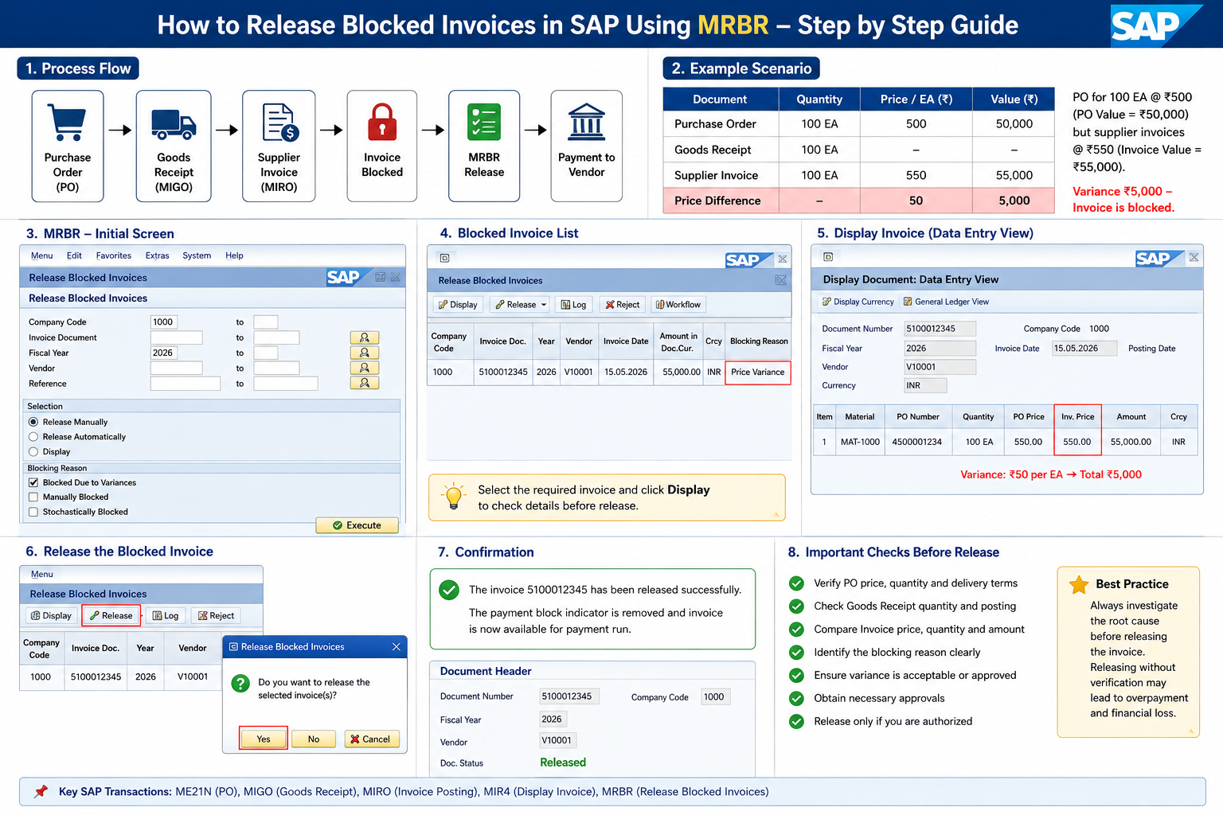The image size is (1223, 815).
Task: Click Display button in step 6 toolbar
Action: (51, 615)
